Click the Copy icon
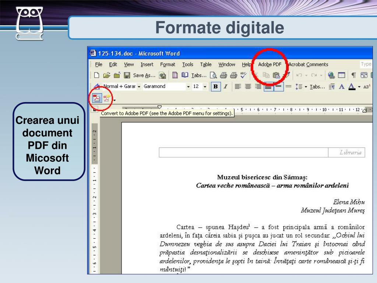Viewport: 377px width, 283px height. 266,75
